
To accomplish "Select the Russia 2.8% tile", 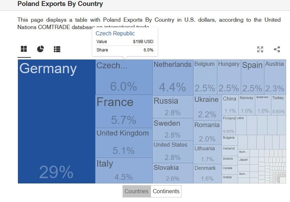I will point(173,107).
